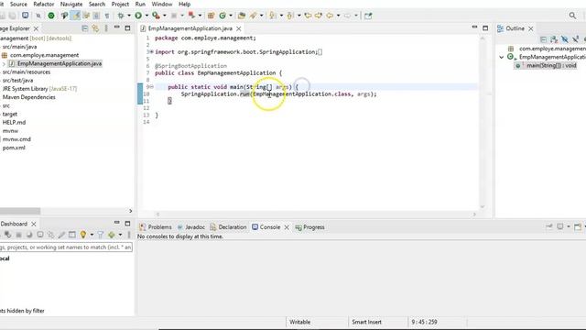Open dropdown arrow next to Run button
The image size is (586, 330).
146,16
